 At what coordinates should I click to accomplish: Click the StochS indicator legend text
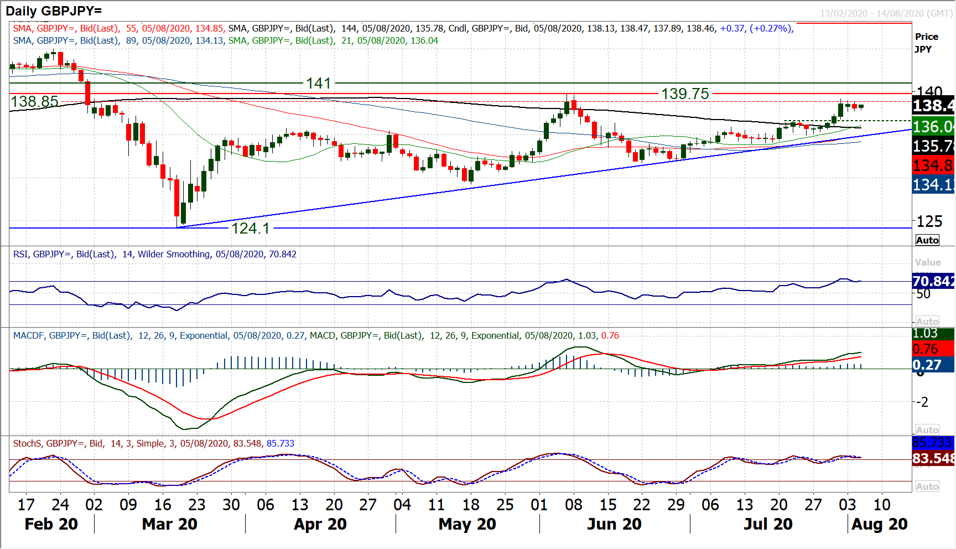154,443
